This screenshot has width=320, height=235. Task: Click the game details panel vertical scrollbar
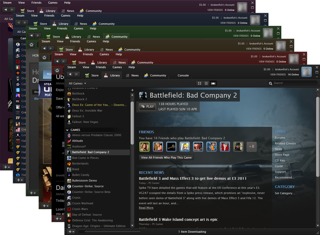318,136
